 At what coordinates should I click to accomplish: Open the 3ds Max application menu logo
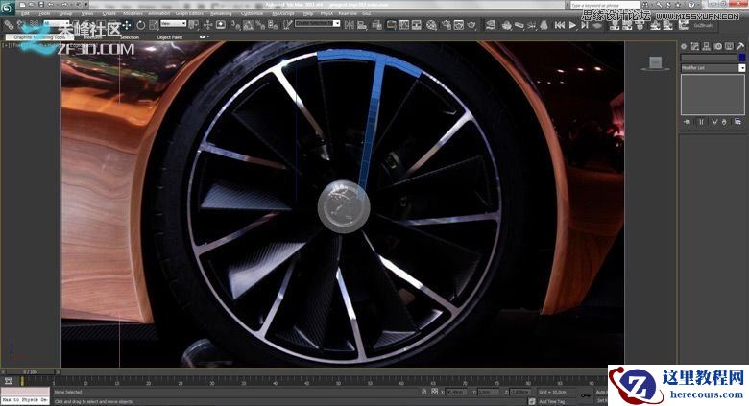point(7,7)
